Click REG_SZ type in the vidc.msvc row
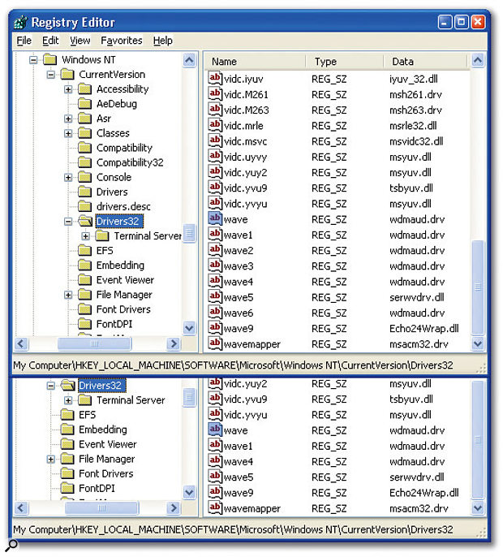Viewport: 503px width, 557px height. pyautogui.click(x=329, y=142)
